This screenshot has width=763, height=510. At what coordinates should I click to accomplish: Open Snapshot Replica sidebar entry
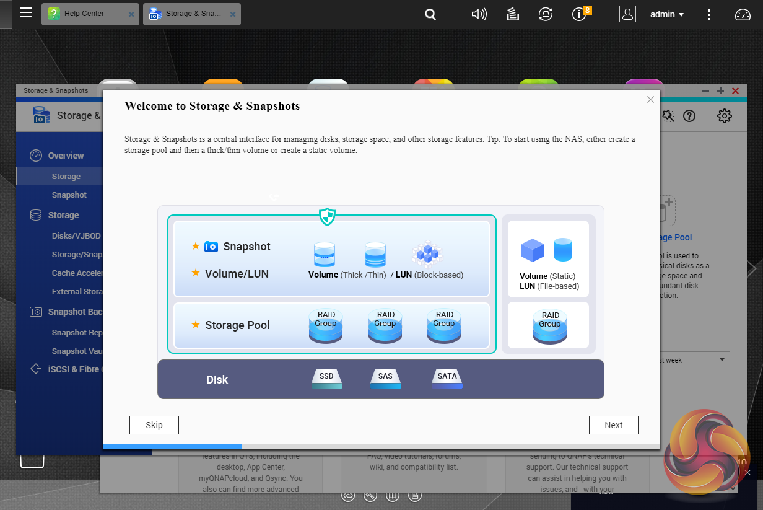click(77, 333)
